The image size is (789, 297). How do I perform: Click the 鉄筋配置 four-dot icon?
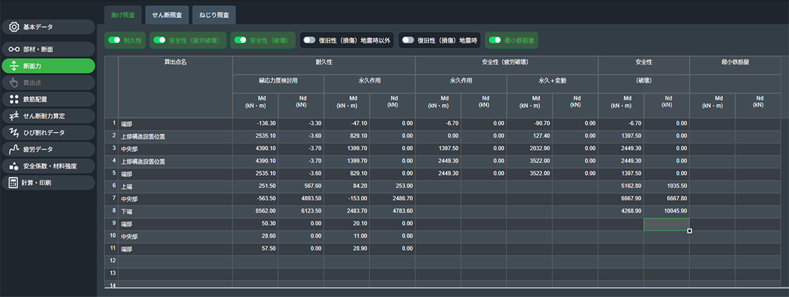(x=14, y=99)
